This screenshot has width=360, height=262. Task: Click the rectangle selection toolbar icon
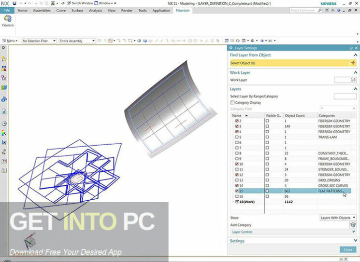tap(130, 41)
